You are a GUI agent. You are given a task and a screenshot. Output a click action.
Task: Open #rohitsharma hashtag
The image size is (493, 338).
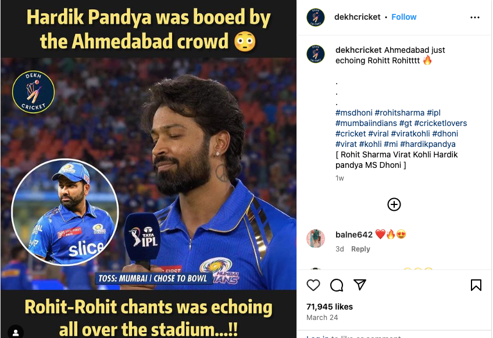399,112
